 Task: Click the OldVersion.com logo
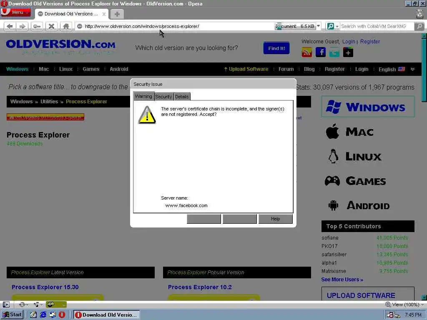pyautogui.click(x=60, y=46)
